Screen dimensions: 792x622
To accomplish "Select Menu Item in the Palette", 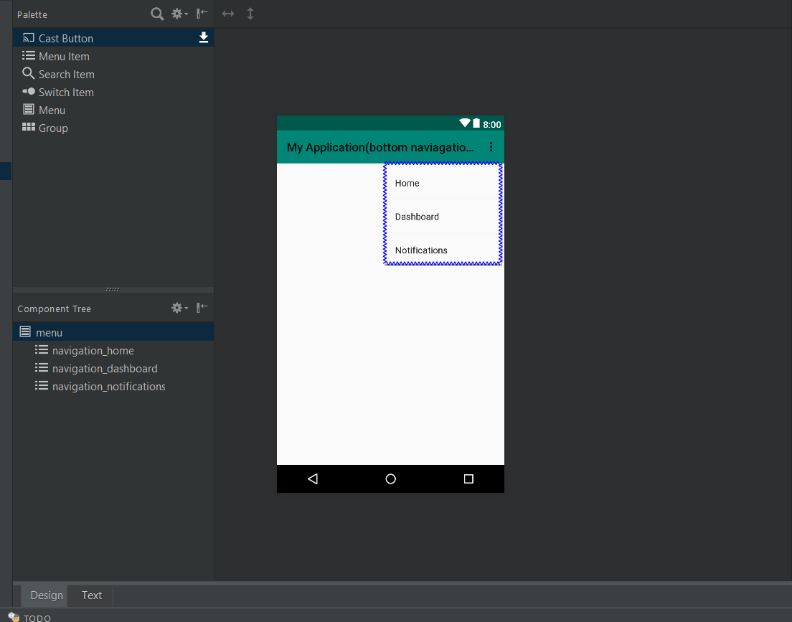I will pos(113,56).
